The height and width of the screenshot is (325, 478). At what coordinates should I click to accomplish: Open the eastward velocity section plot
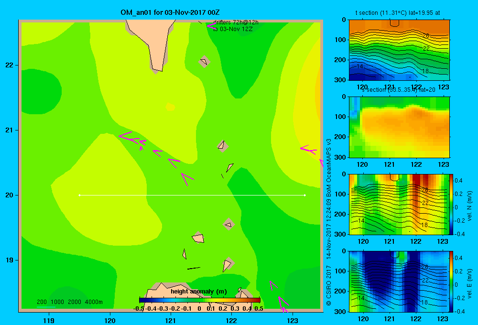pos(399,282)
